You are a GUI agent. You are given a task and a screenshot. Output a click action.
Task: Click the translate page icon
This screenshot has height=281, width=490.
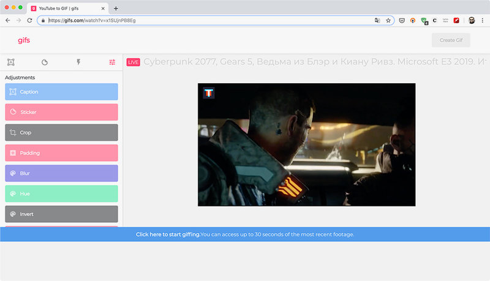click(x=377, y=20)
